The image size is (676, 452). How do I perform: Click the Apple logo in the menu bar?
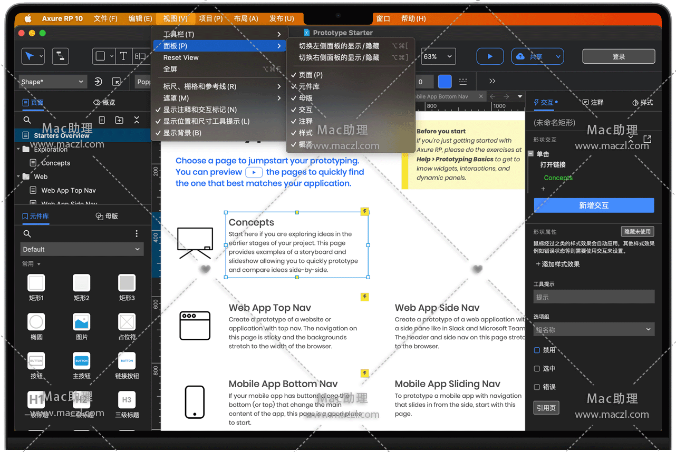tap(28, 18)
